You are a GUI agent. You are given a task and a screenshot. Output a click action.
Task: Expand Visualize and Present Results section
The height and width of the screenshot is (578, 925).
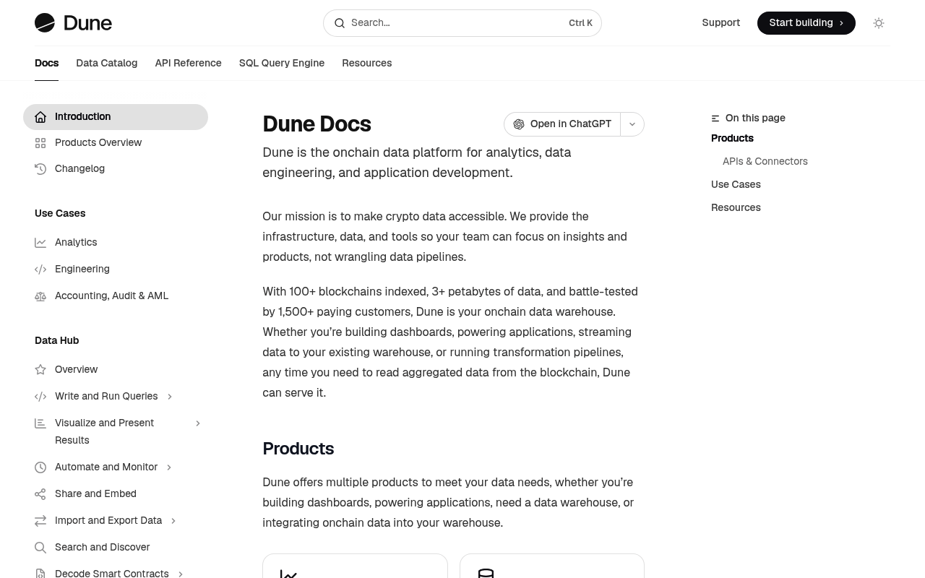pos(198,423)
